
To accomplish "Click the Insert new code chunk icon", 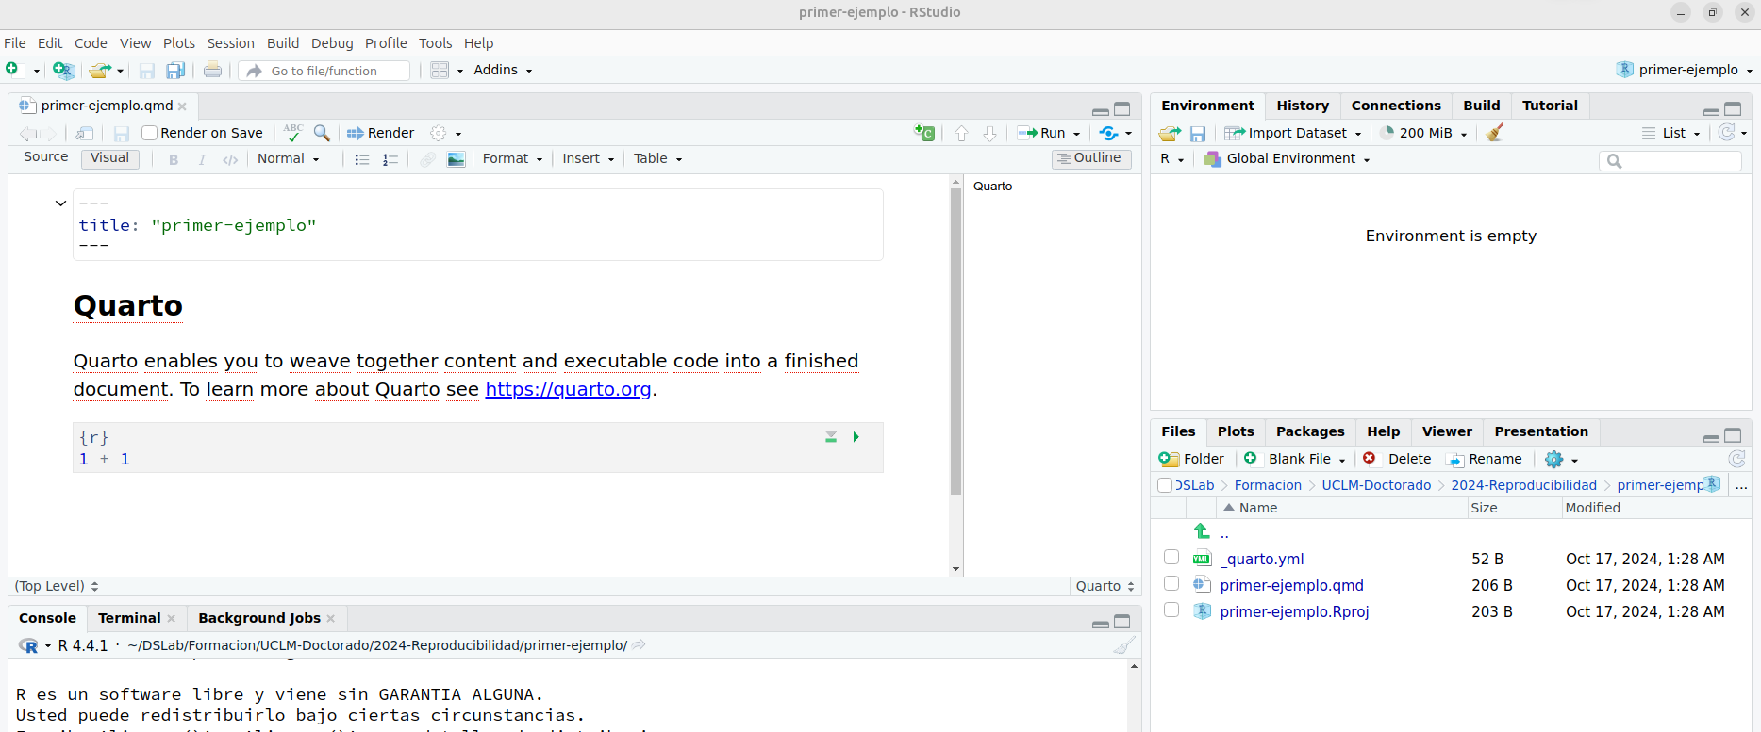I will click(924, 133).
